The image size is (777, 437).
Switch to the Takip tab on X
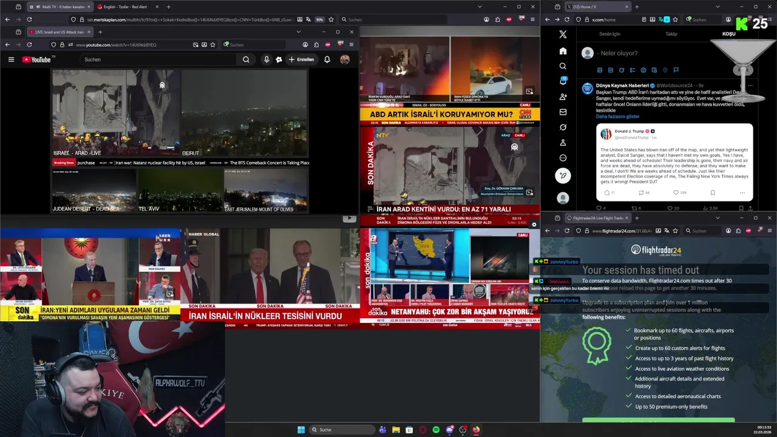(671, 34)
